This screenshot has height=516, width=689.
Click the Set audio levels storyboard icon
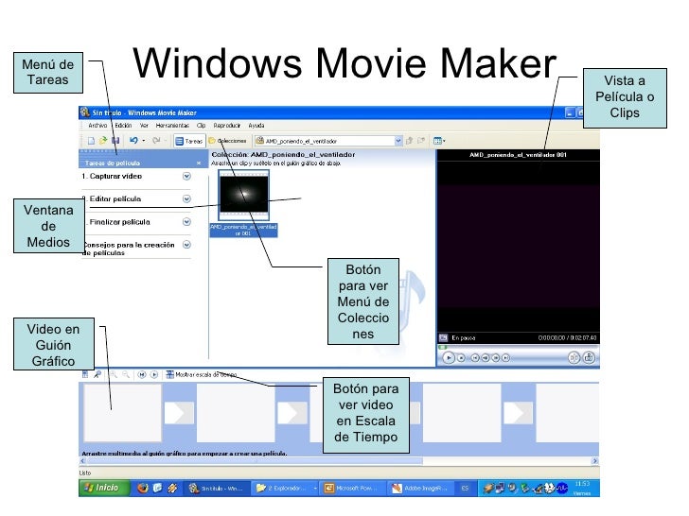pyautogui.click(x=85, y=374)
